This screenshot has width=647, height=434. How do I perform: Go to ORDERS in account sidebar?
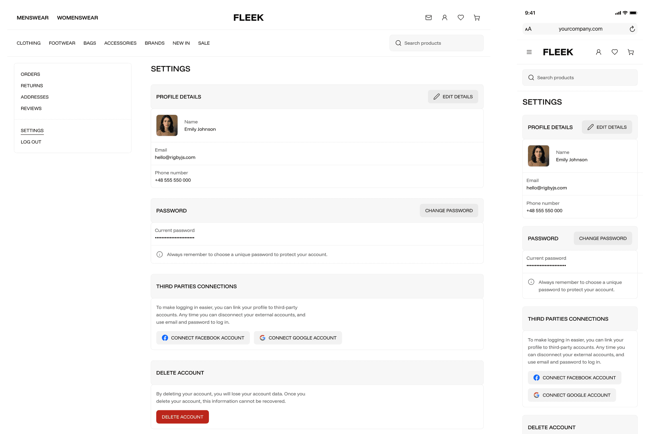(30, 74)
